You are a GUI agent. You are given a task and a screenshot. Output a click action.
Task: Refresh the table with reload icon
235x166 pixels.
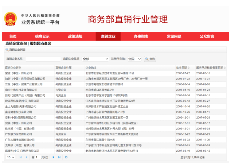click(66, 157)
